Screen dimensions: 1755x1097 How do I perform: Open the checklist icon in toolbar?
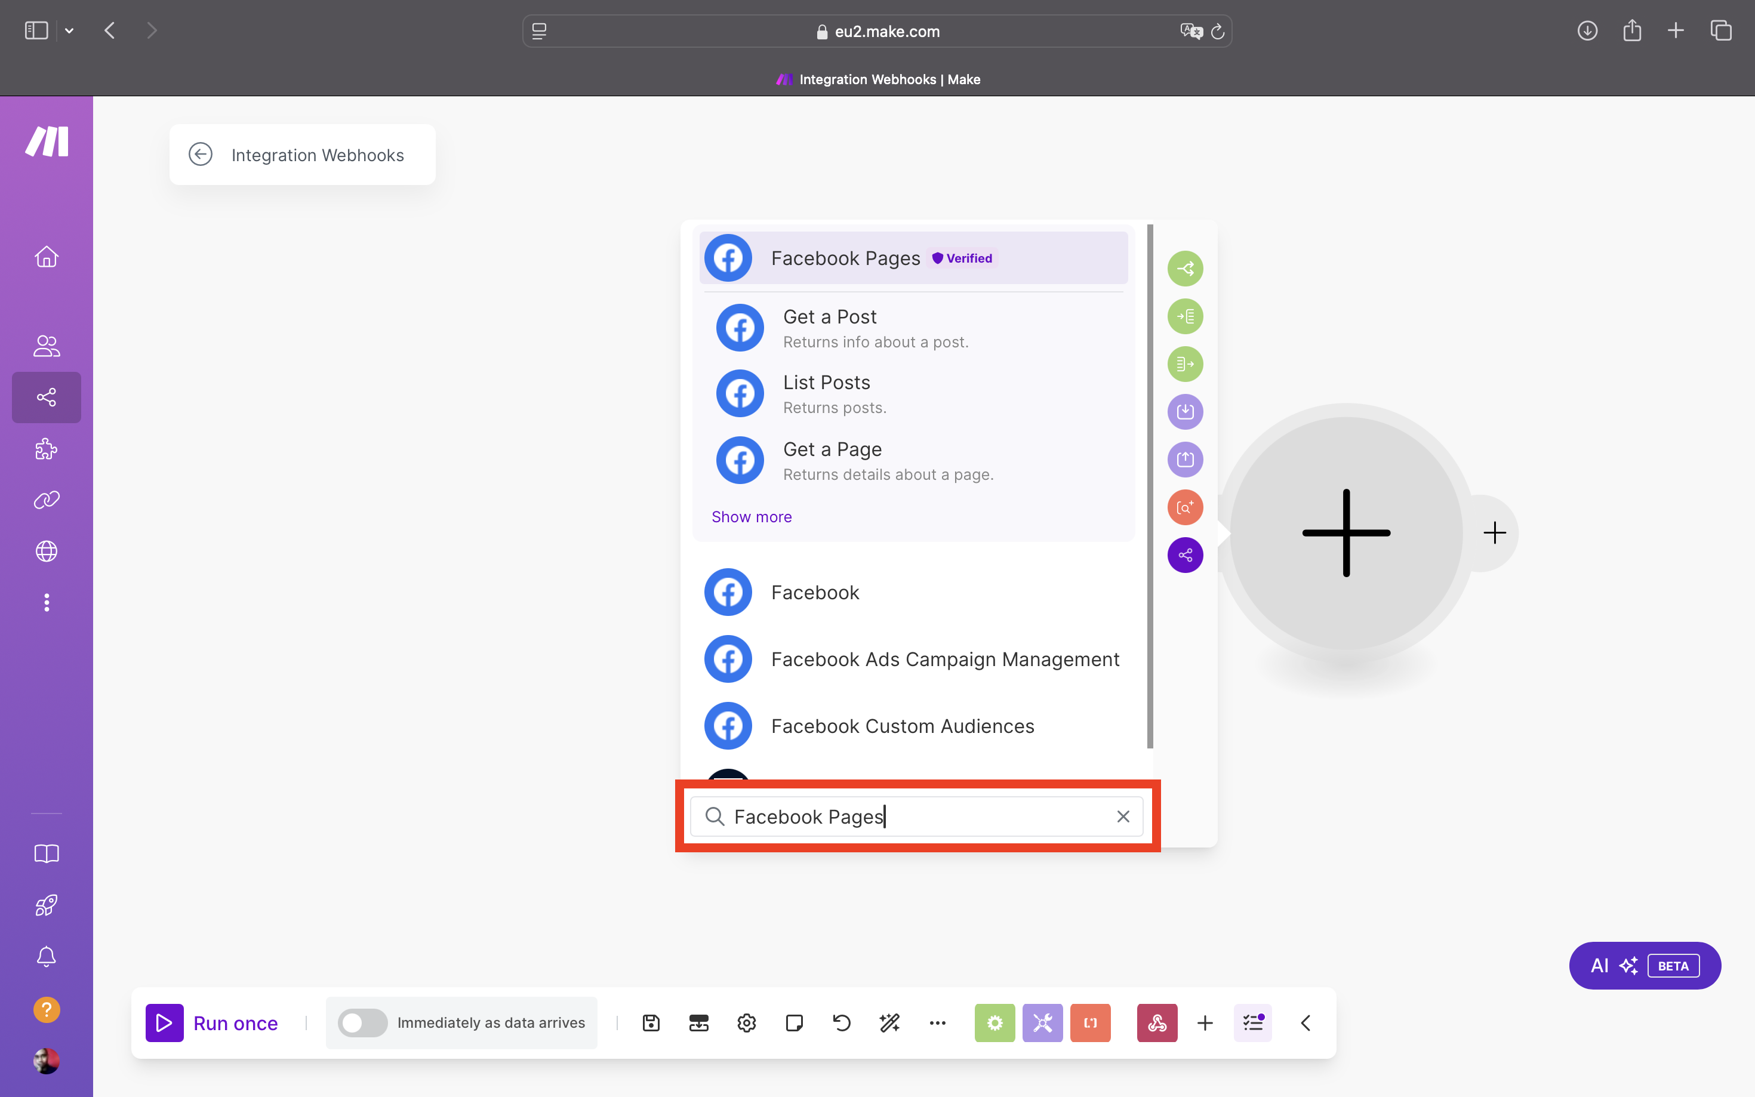1253,1023
